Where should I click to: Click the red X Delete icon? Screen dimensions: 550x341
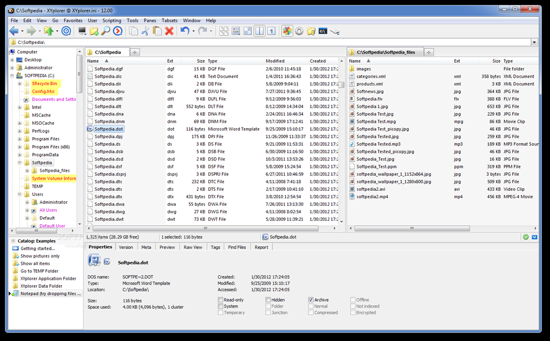[x=169, y=31]
